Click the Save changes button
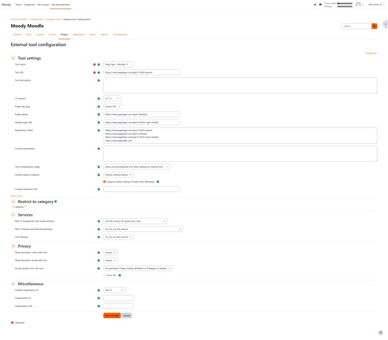Image resolution: width=388 pixels, height=340 pixels. pyautogui.click(x=112, y=316)
